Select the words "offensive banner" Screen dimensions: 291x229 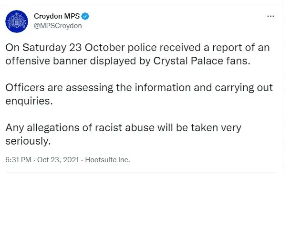pos(46,61)
